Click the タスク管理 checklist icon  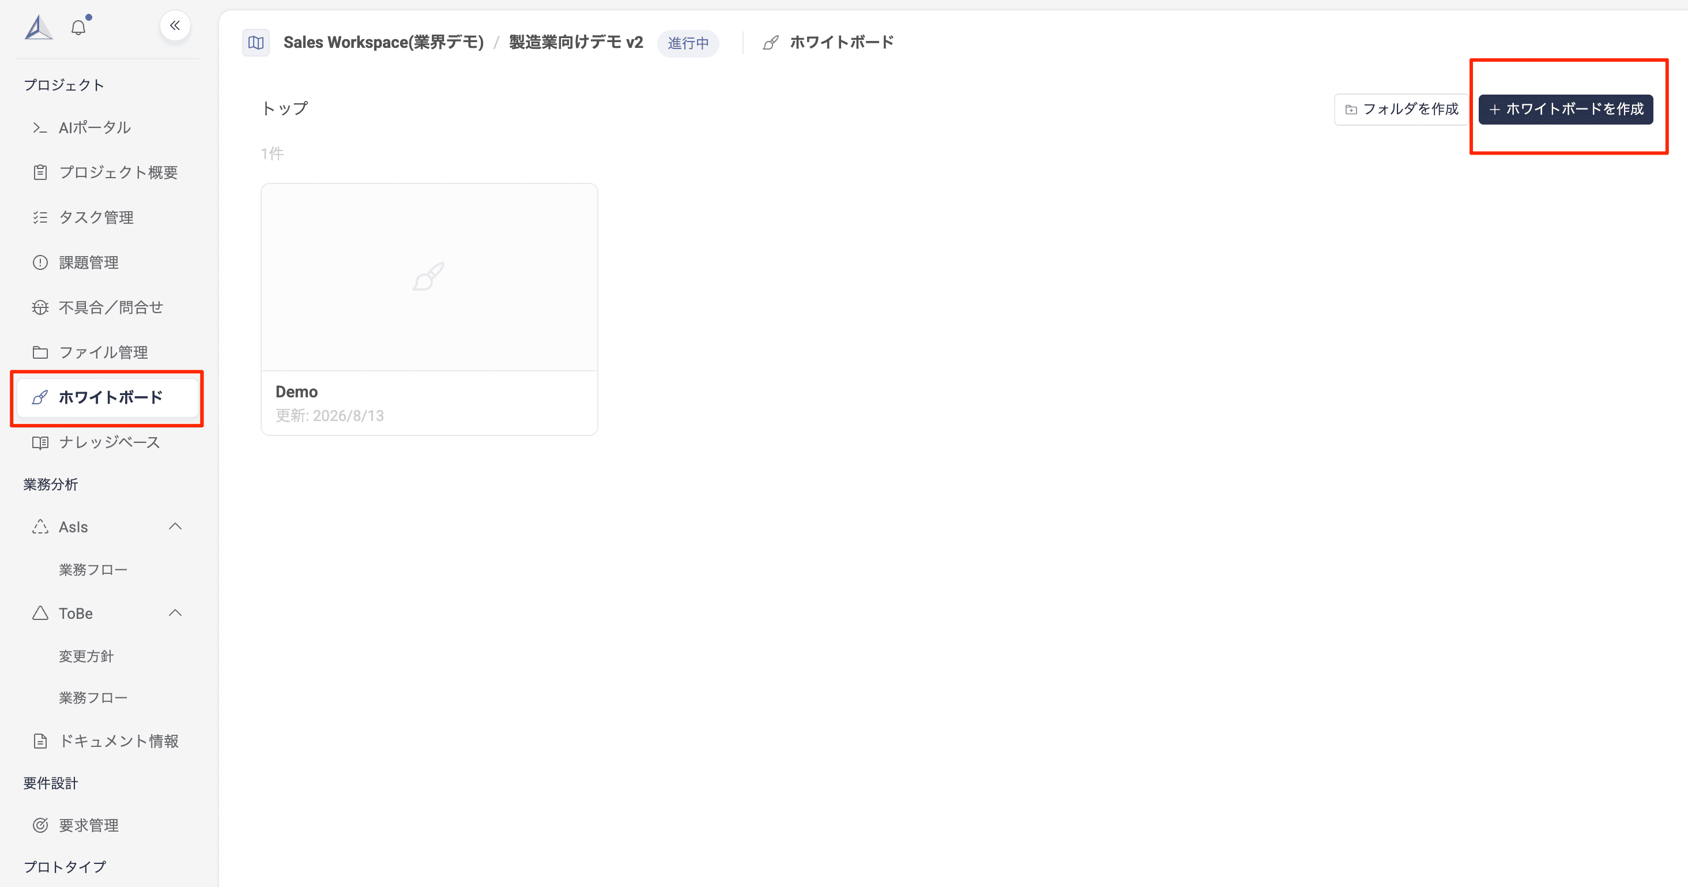point(40,217)
